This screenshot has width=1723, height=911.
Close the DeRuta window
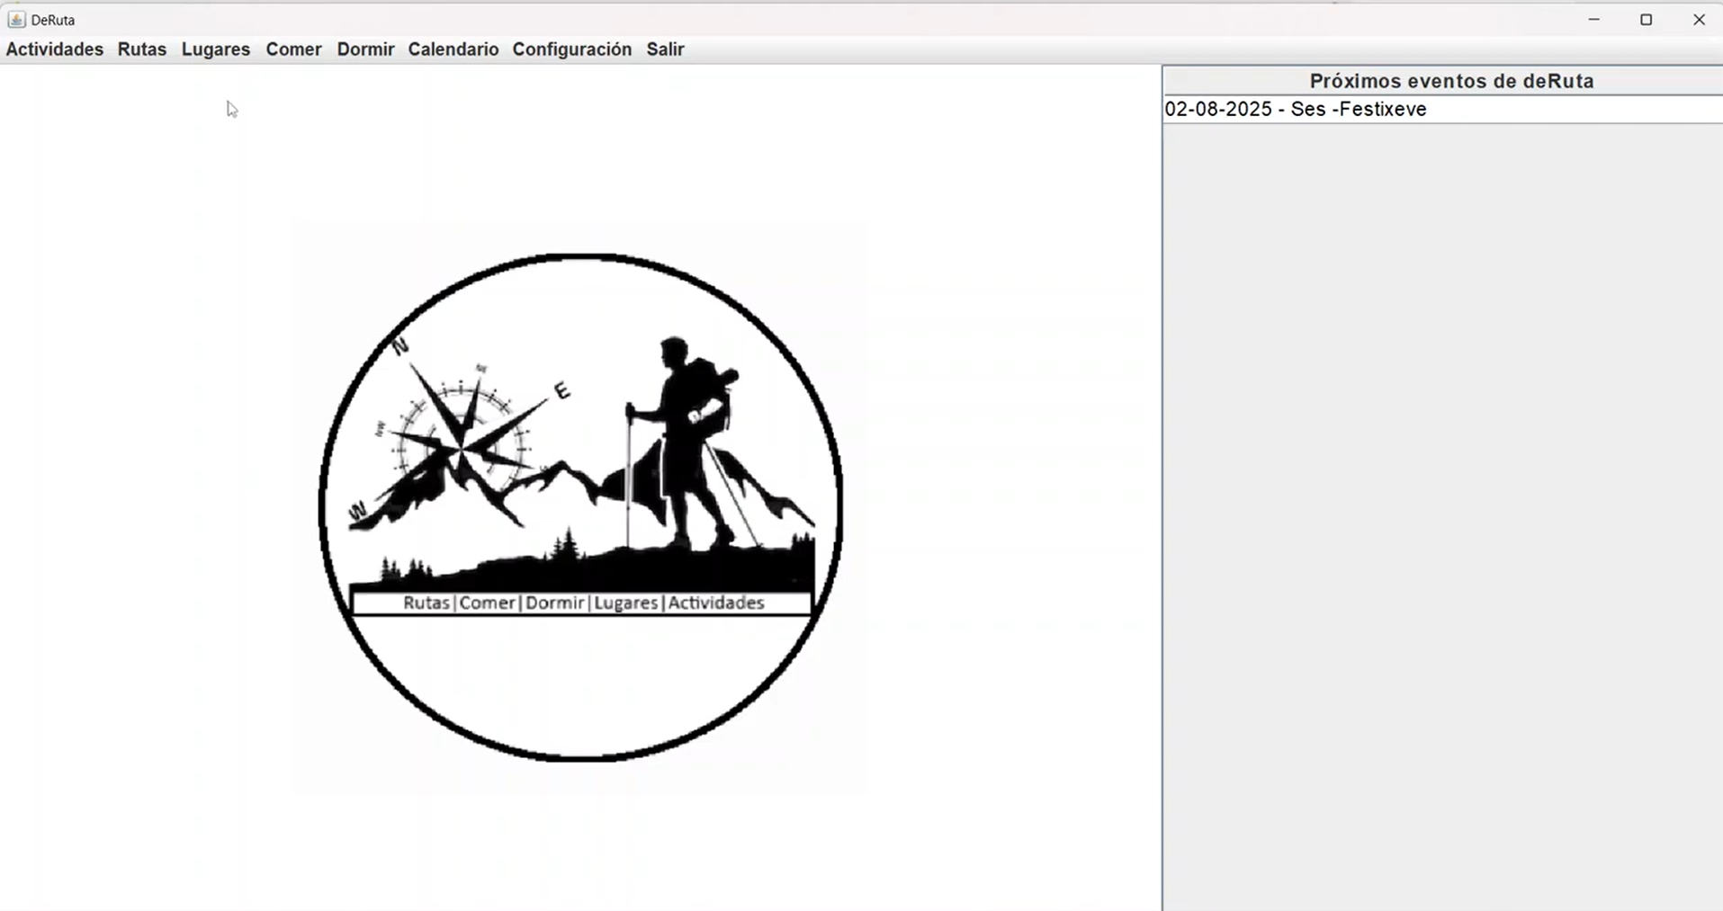(1699, 20)
